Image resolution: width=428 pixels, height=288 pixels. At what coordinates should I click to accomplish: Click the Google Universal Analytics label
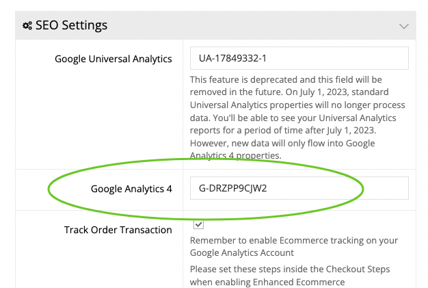click(113, 59)
